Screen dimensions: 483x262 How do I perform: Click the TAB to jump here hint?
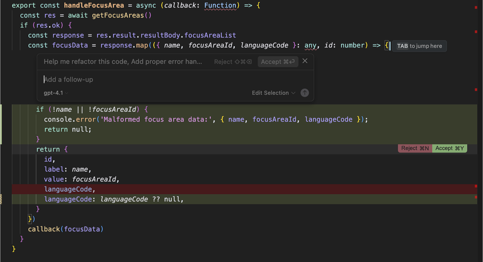419,46
